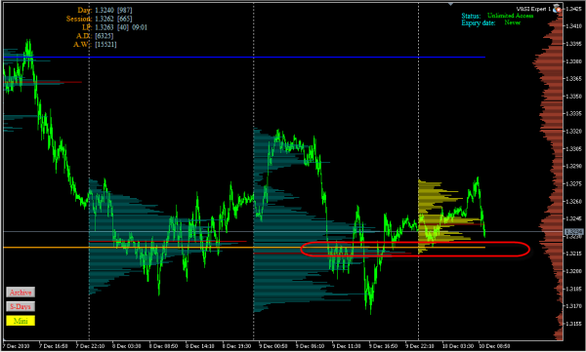Click the 'Expiry date:' label
This screenshot has width=586, height=352.
(x=479, y=22)
